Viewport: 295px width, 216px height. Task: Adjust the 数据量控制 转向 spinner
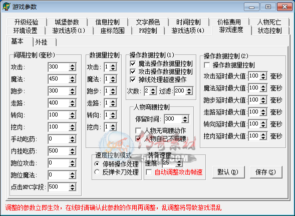[x=113, y=115]
